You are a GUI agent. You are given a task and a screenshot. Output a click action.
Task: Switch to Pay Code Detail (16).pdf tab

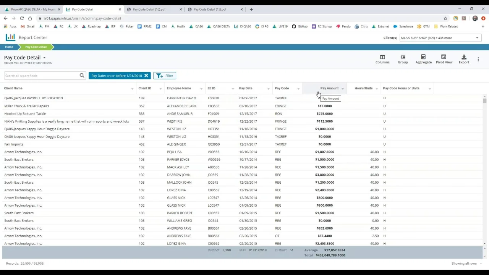tap(149, 9)
